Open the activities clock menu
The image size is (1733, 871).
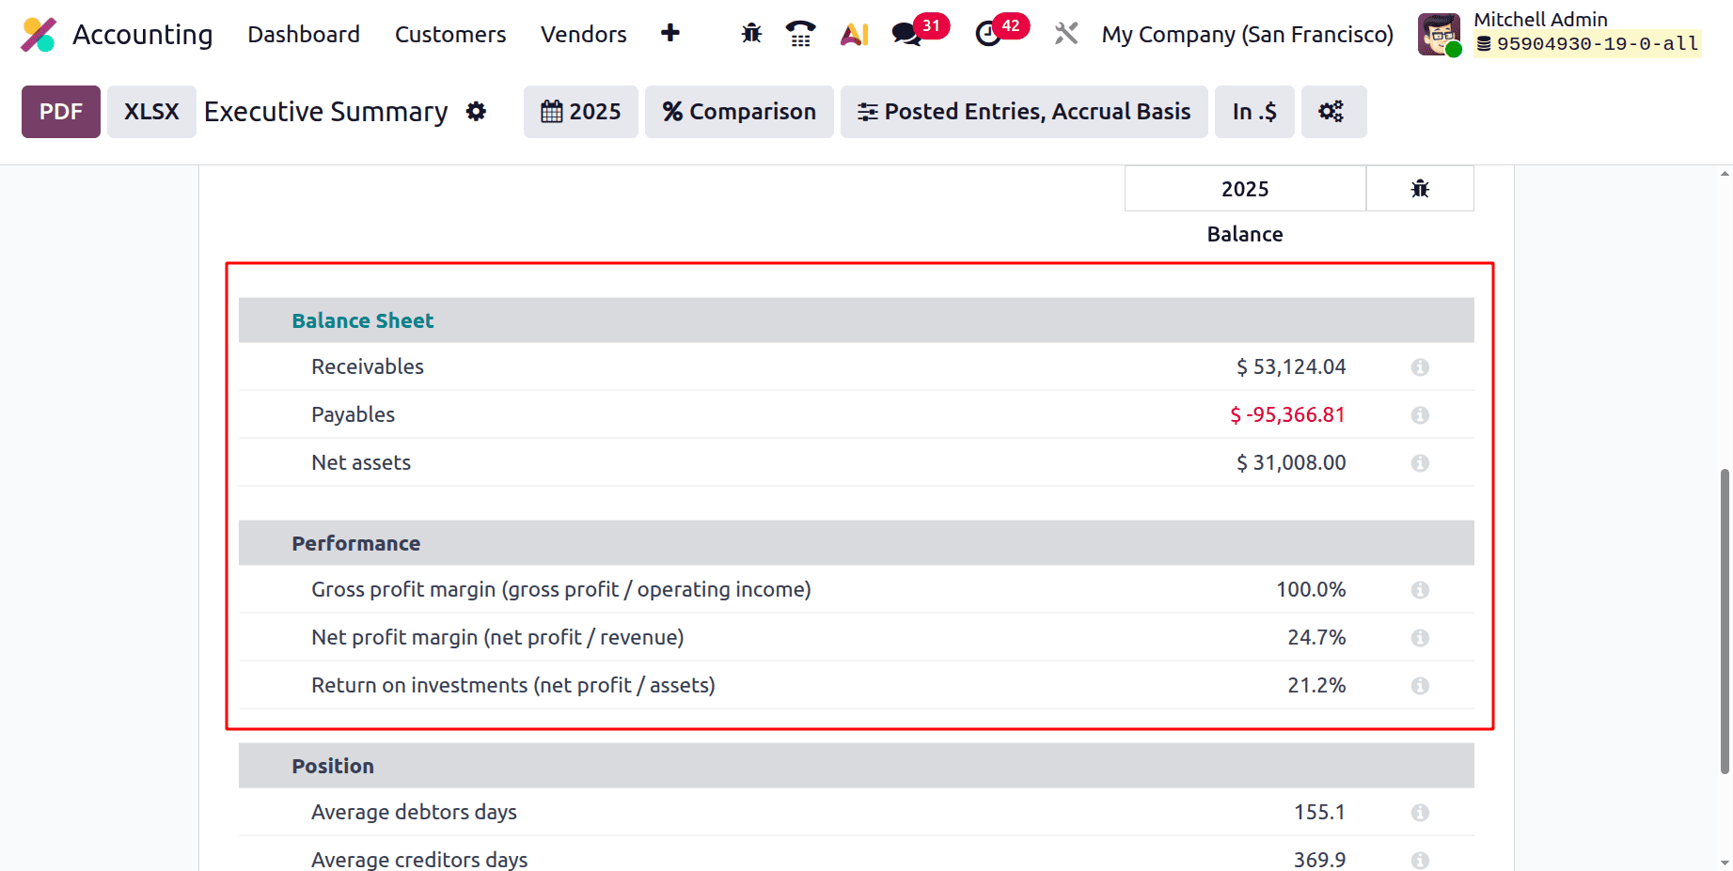[x=986, y=34]
